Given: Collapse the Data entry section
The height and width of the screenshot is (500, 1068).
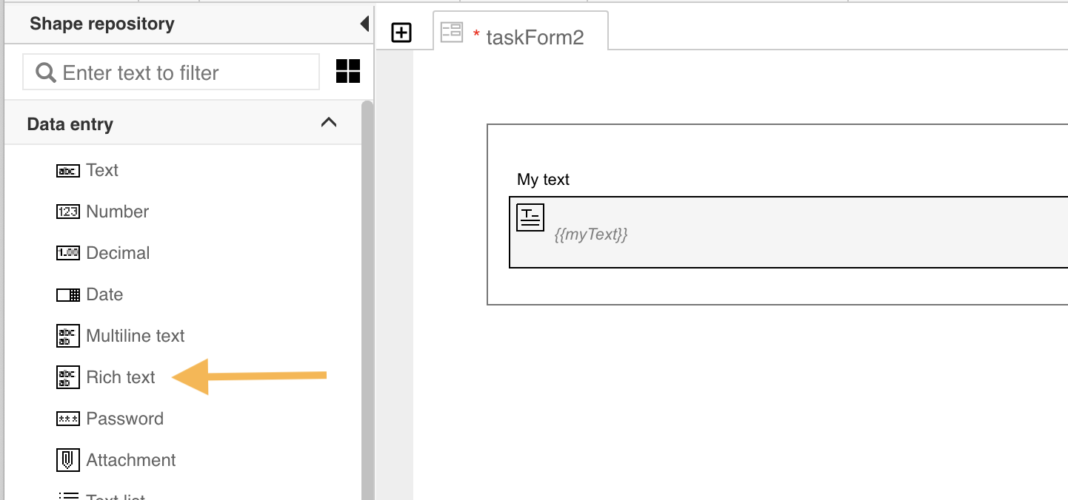Looking at the screenshot, I should click(328, 123).
